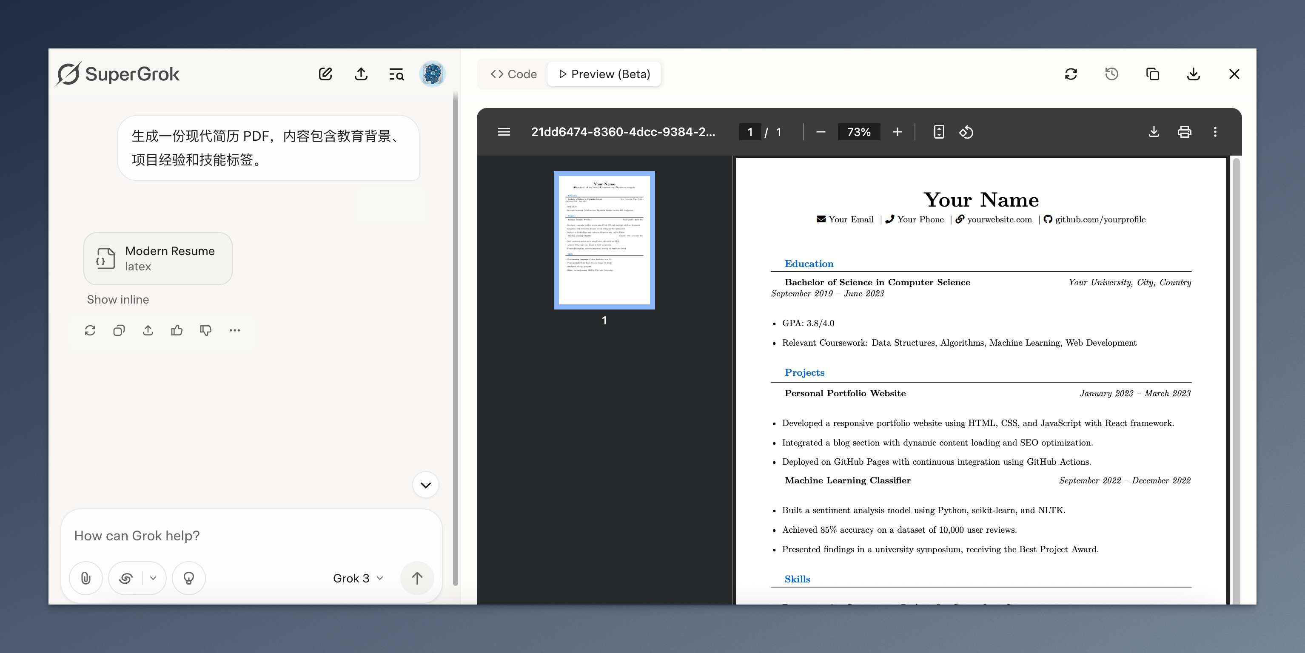This screenshot has width=1305, height=653.
Task: Open the chat history search icon
Action: click(396, 74)
